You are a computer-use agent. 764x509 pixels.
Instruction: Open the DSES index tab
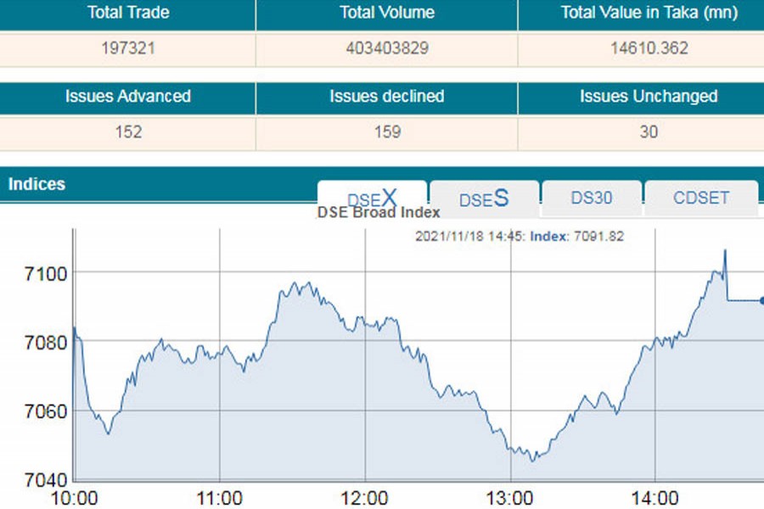(x=484, y=199)
